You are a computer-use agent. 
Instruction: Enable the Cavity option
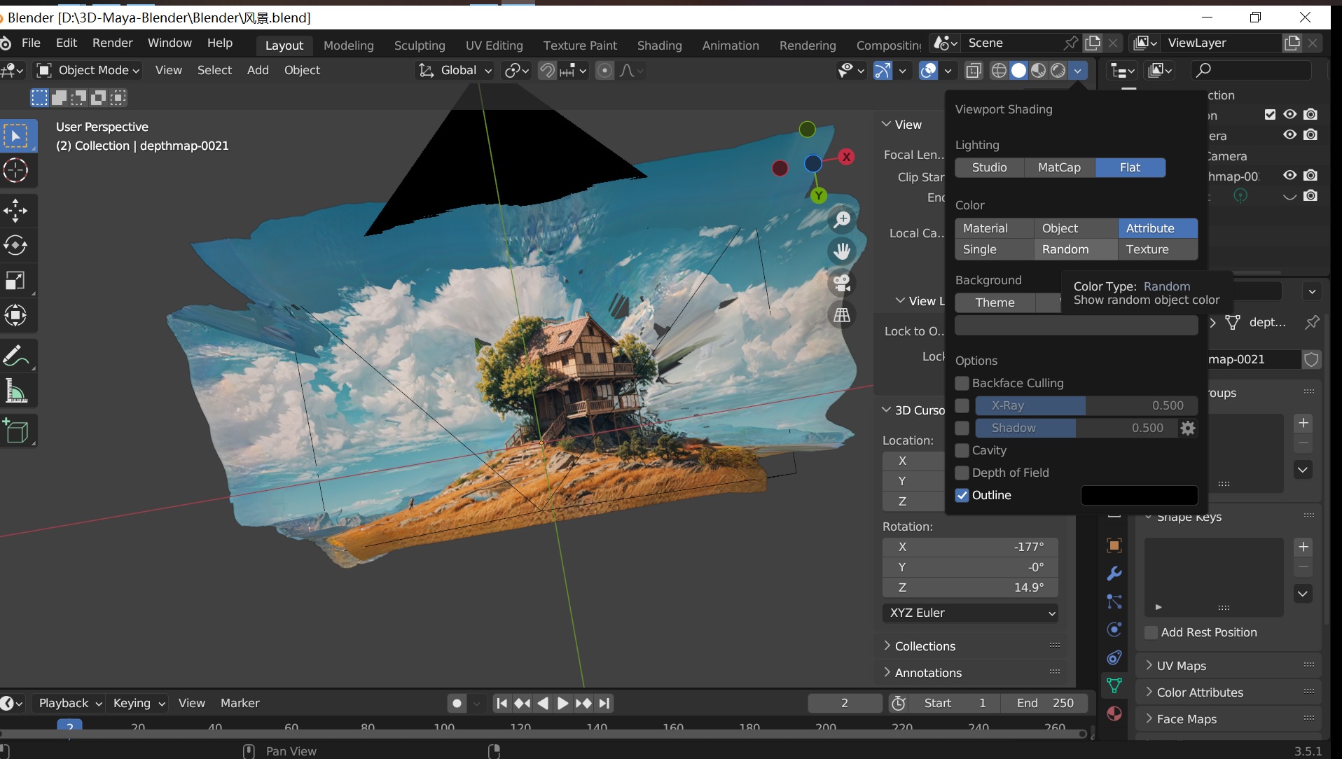click(962, 450)
